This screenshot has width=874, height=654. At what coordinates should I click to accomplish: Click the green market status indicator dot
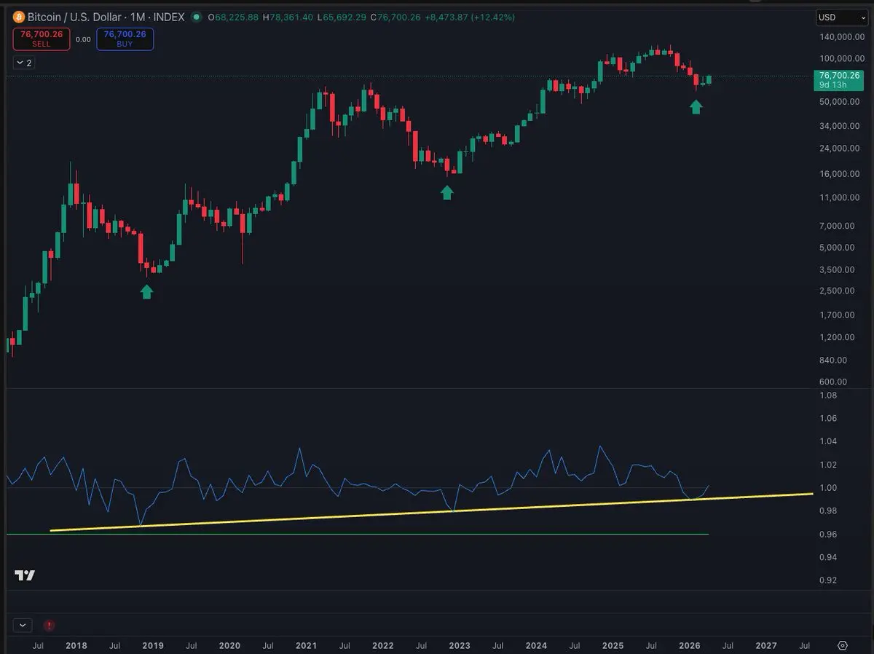[196, 17]
